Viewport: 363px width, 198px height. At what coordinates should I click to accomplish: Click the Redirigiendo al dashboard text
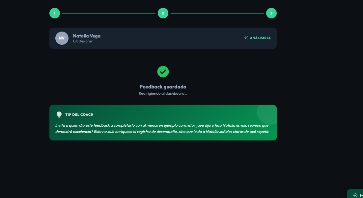pos(163,93)
